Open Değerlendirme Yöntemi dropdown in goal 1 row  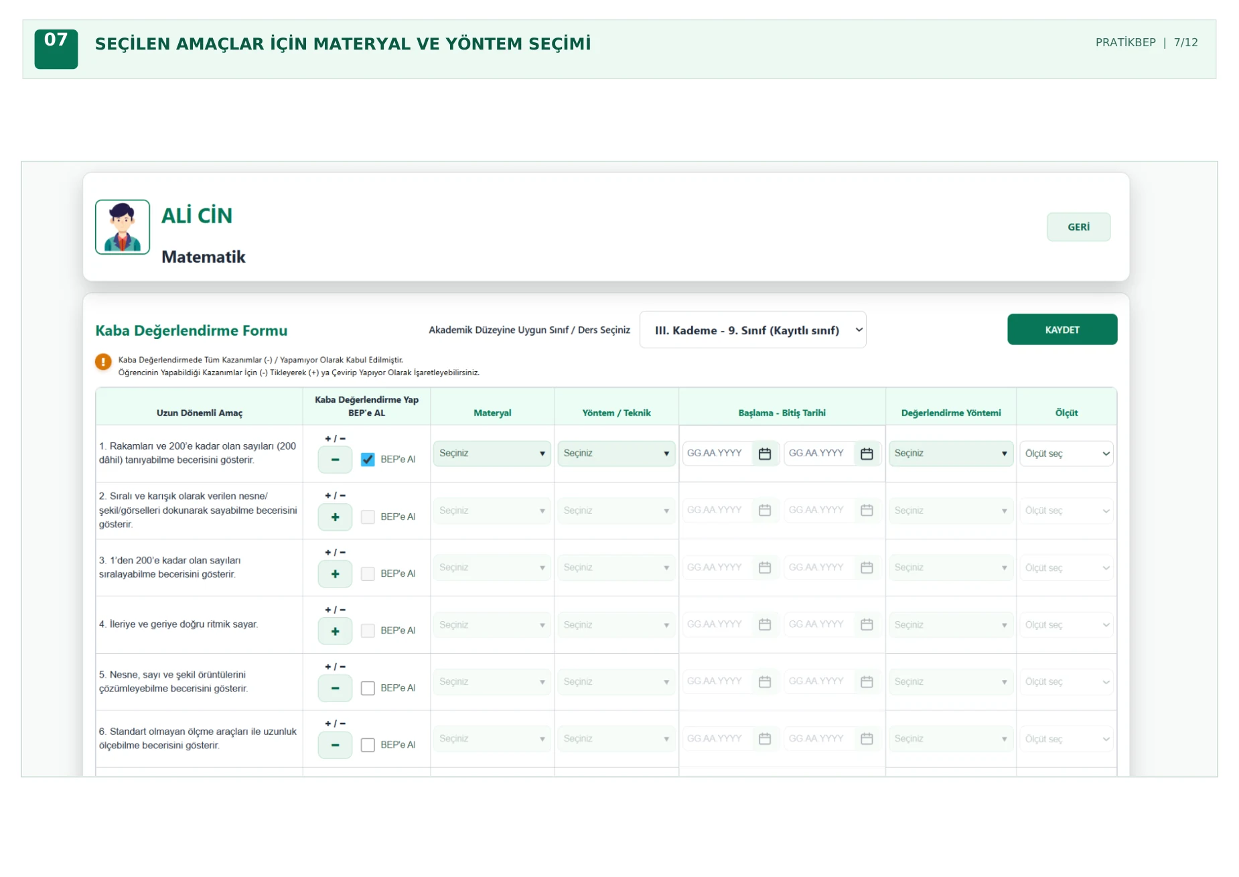[951, 454]
